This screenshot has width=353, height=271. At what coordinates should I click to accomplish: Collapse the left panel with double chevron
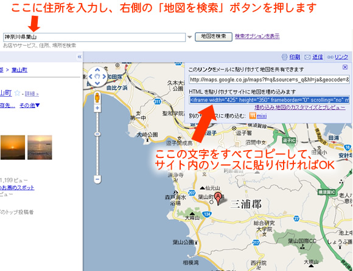80,57
